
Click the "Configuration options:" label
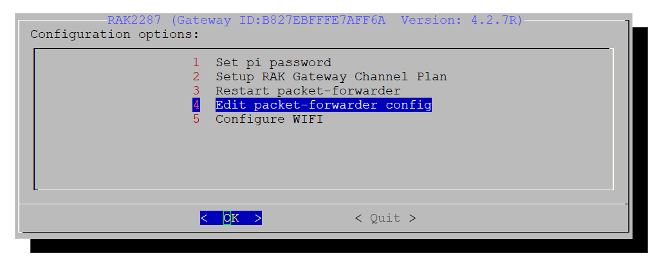[115, 34]
